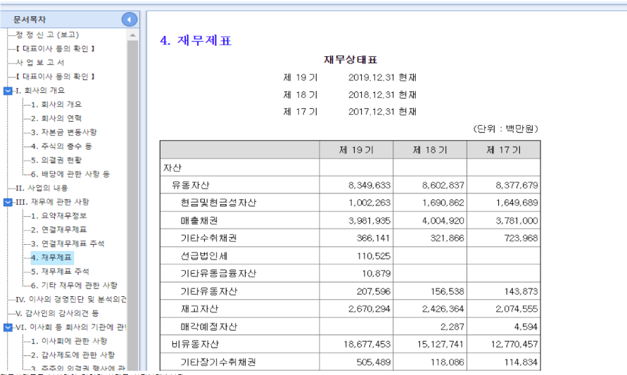Click the value 10,879

[376, 274]
